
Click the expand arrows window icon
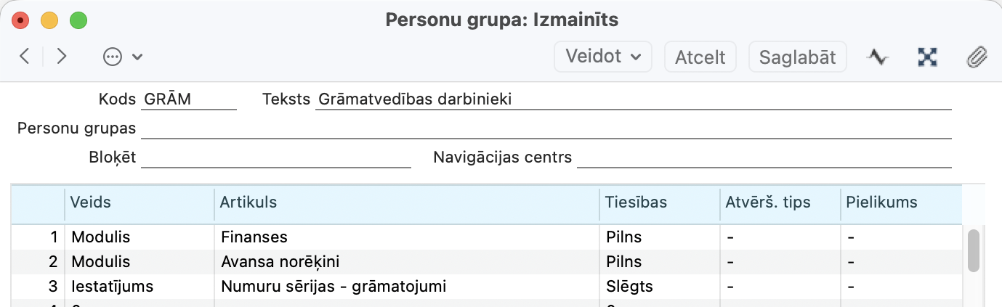[x=927, y=57]
